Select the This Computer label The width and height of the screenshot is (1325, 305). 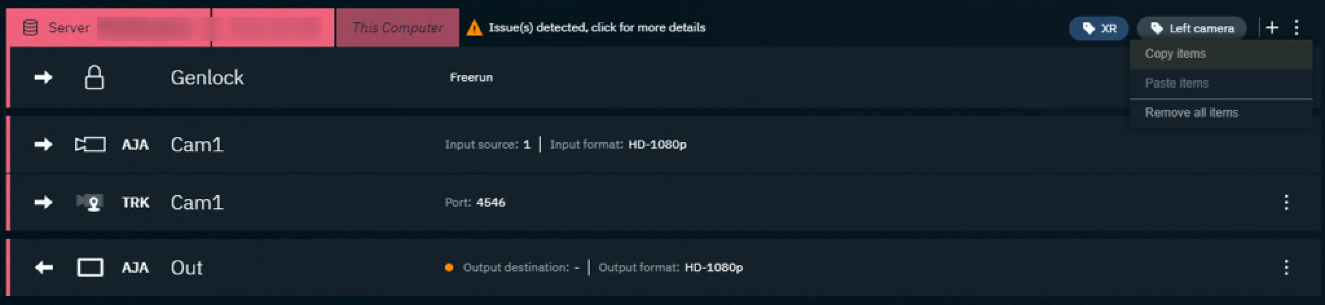point(397,28)
